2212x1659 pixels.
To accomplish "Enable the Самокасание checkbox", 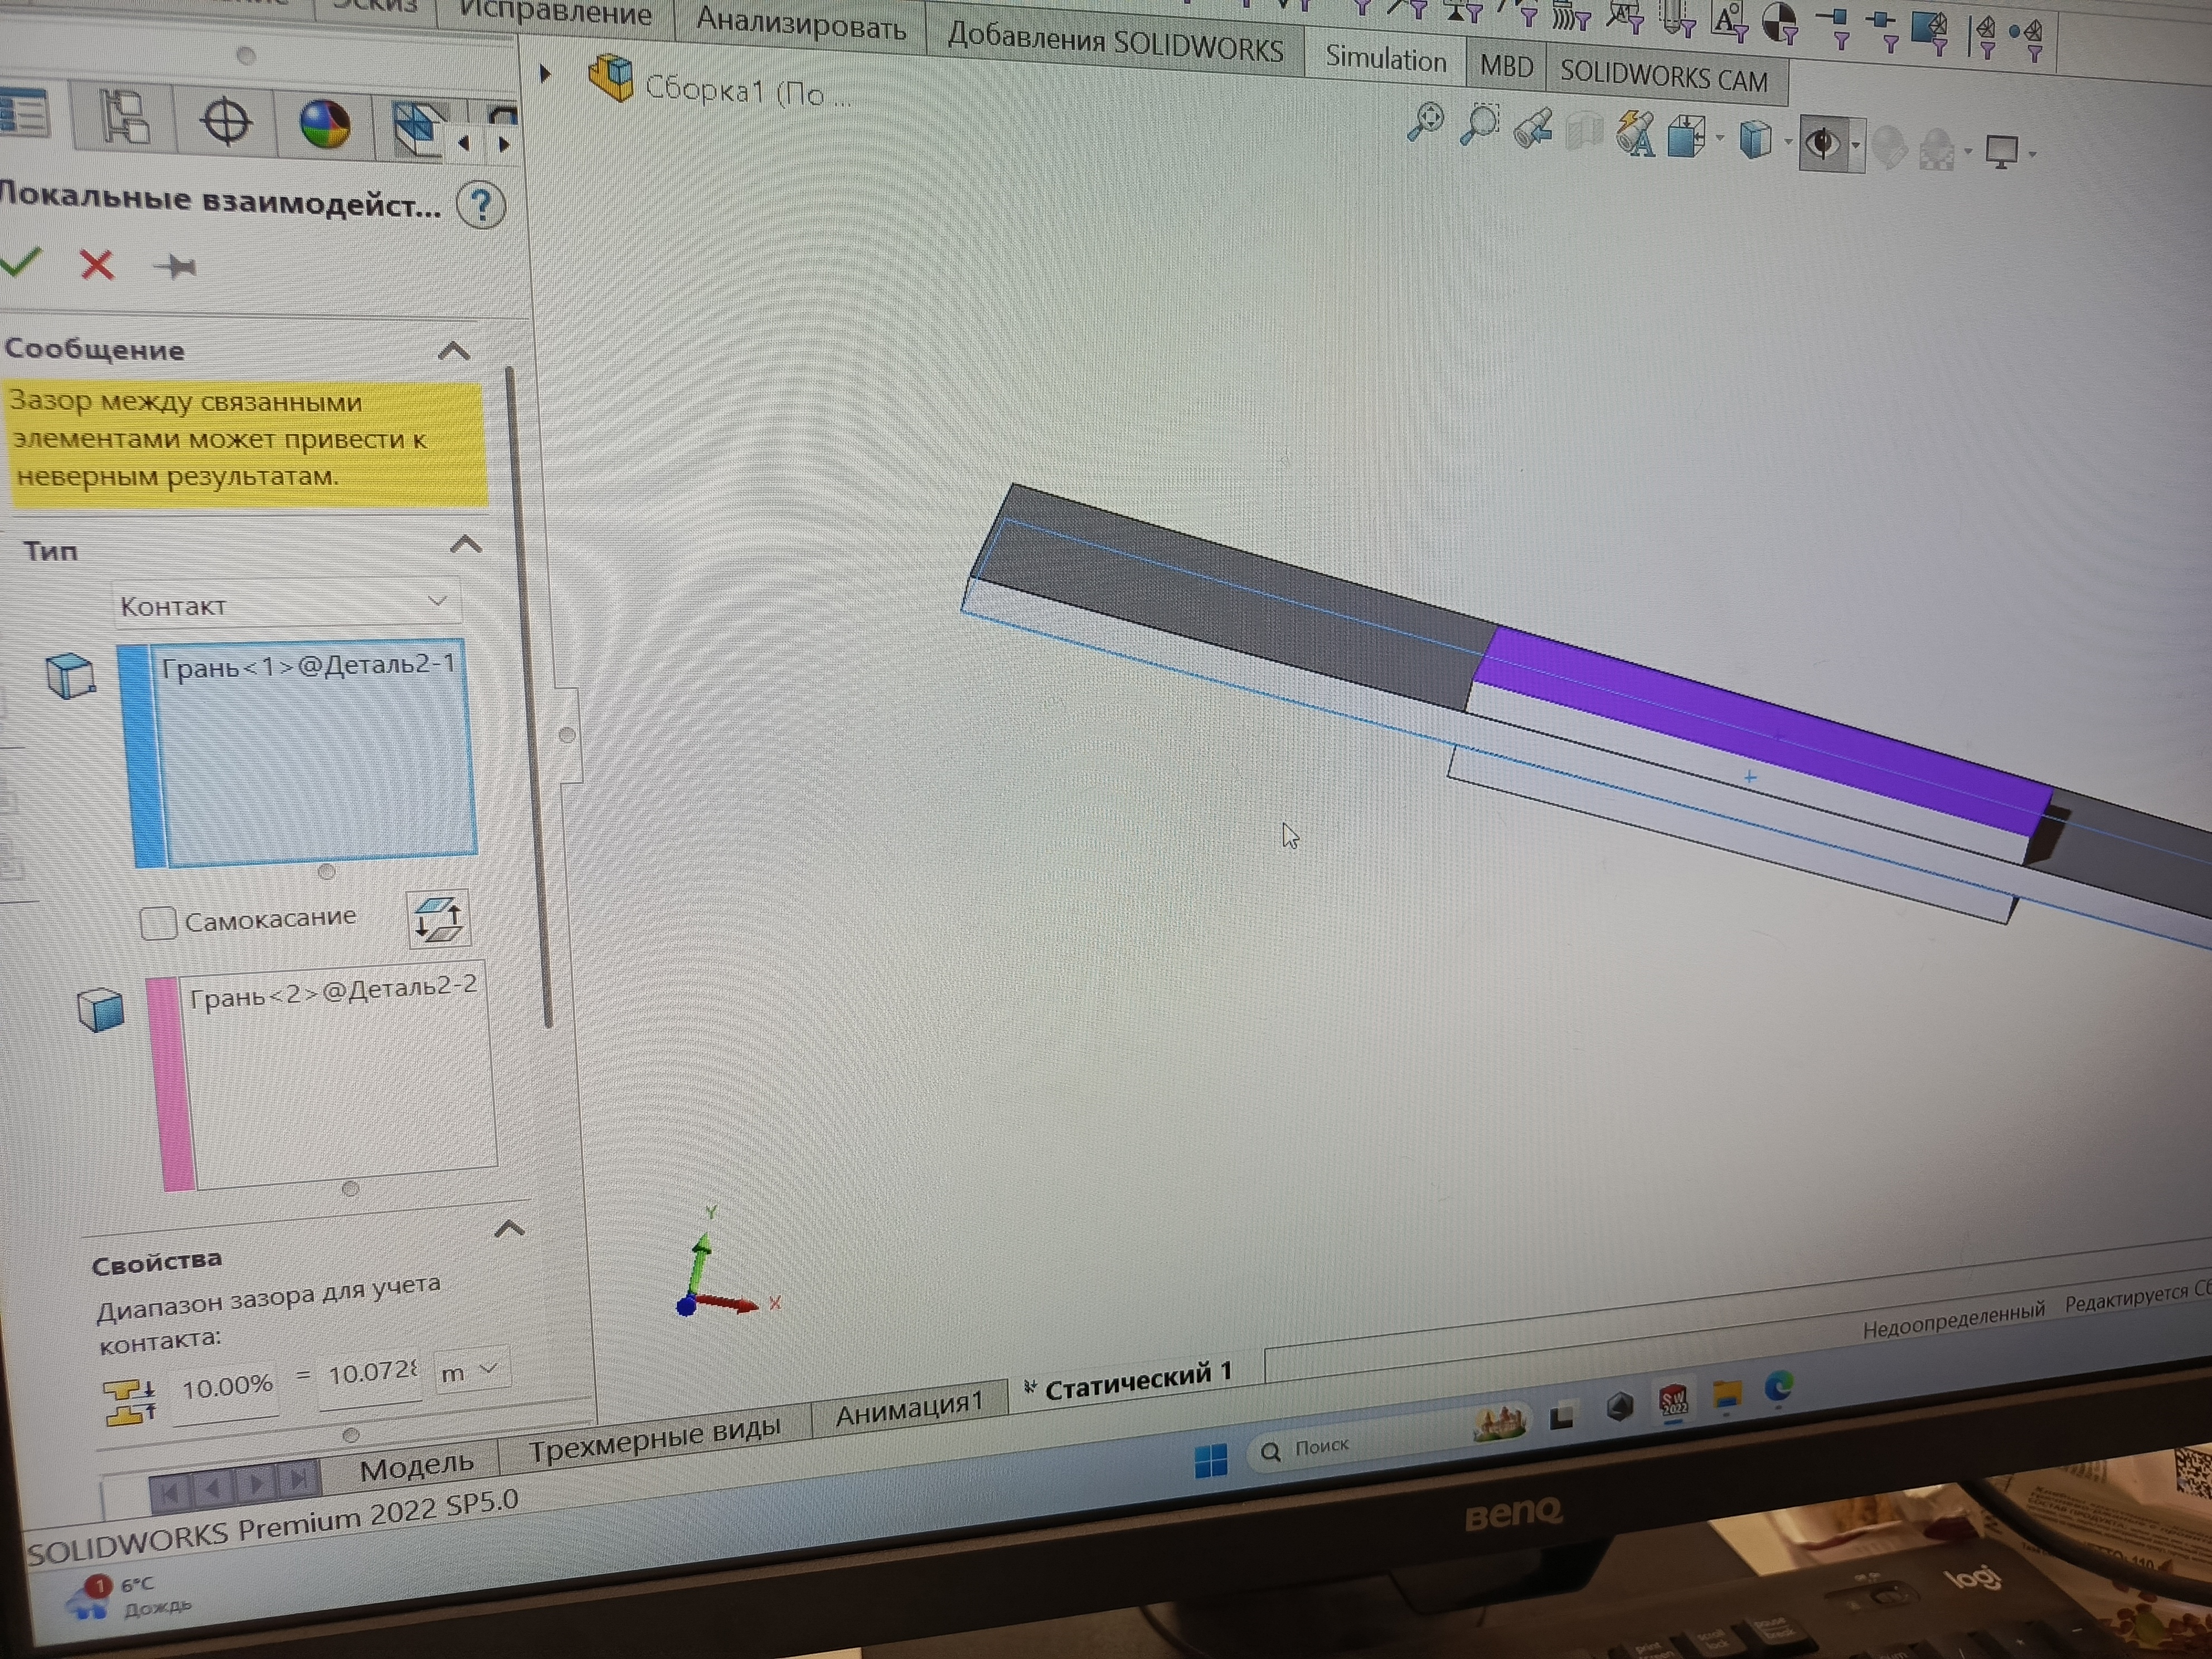I will 158,922.
